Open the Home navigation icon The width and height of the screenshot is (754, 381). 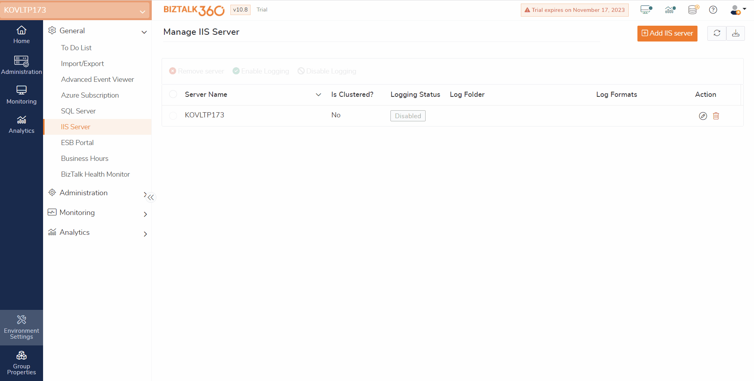[21, 35]
